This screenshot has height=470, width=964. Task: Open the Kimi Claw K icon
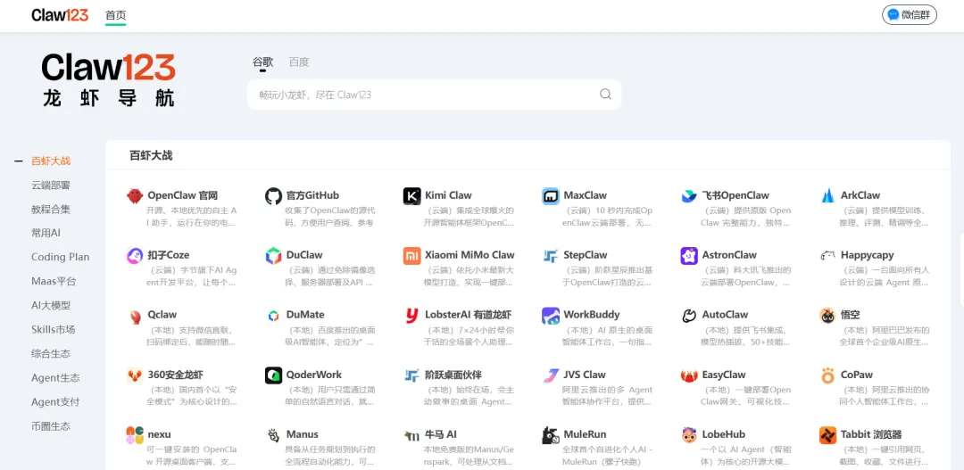[x=411, y=196]
